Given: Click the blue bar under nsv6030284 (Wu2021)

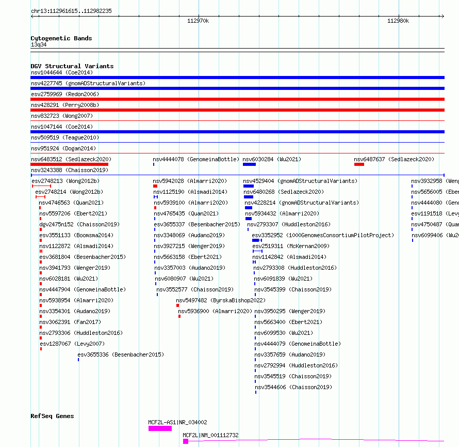Looking at the screenshot, I should (249, 164).
